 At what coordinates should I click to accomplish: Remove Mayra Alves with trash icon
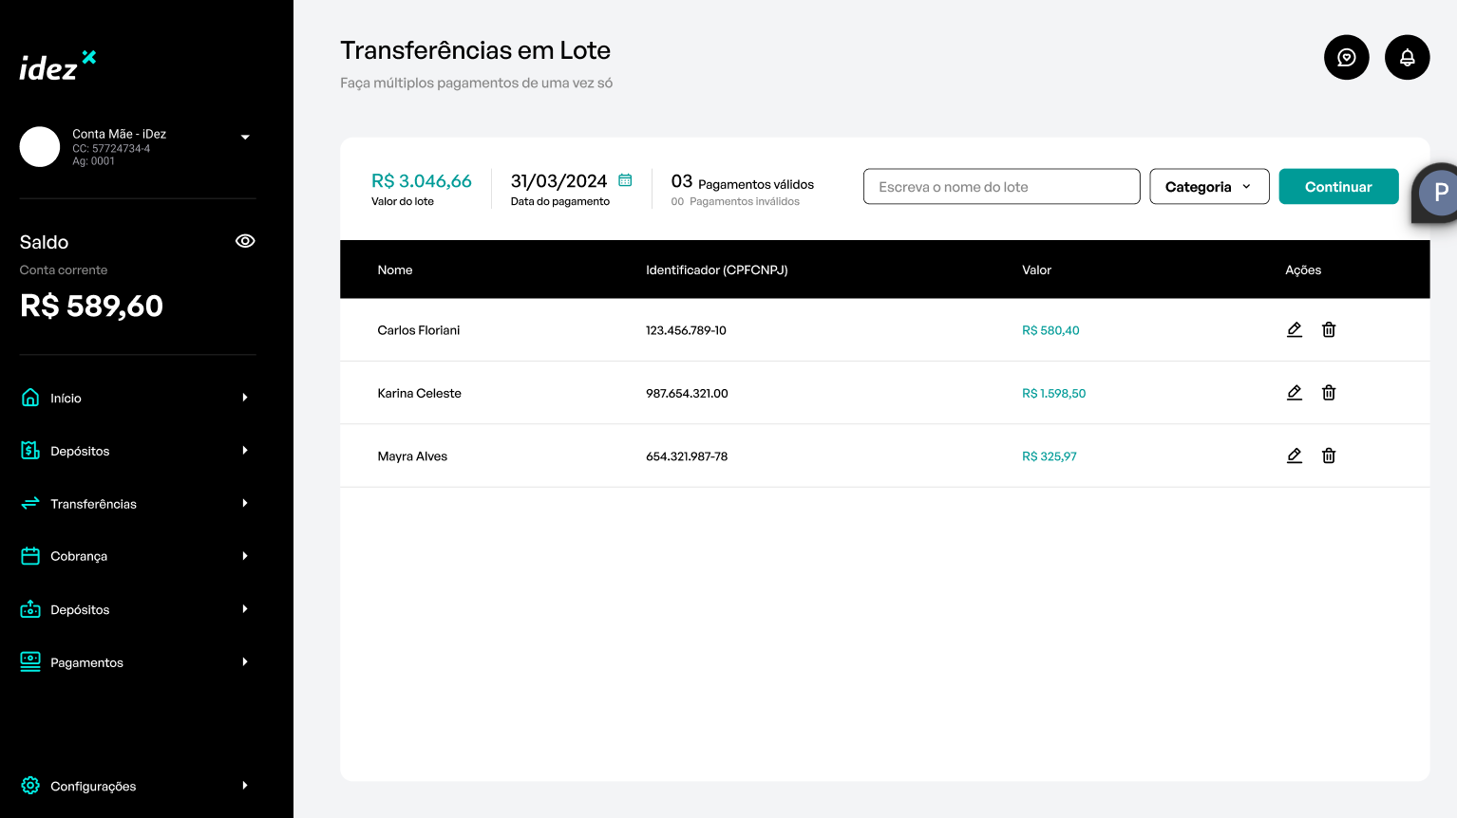(x=1329, y=455)
